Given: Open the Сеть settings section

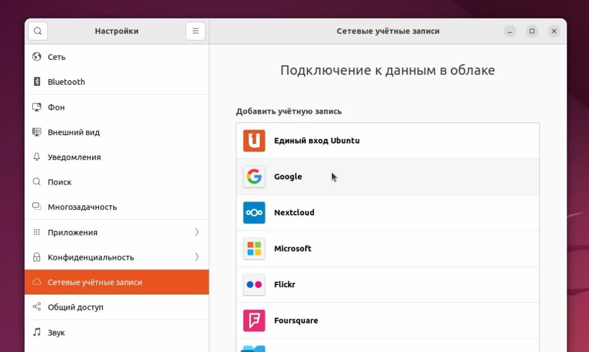Looking at the screenshot, I should click(x=117, y=57).
